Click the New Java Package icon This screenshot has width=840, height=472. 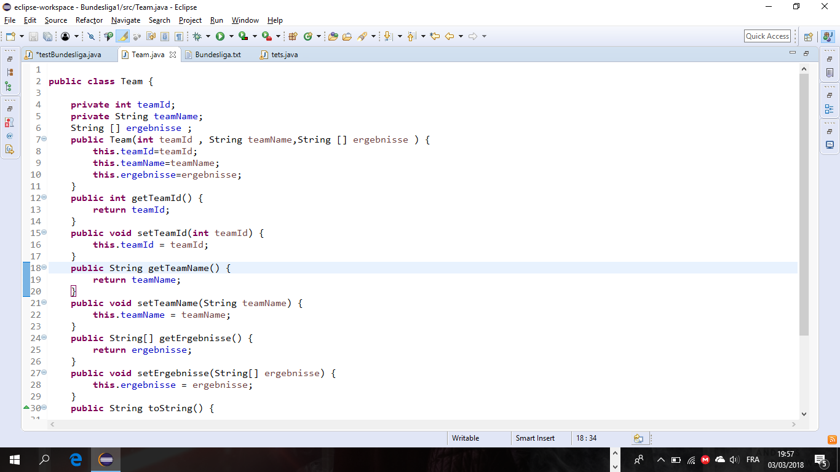(293, 36)
